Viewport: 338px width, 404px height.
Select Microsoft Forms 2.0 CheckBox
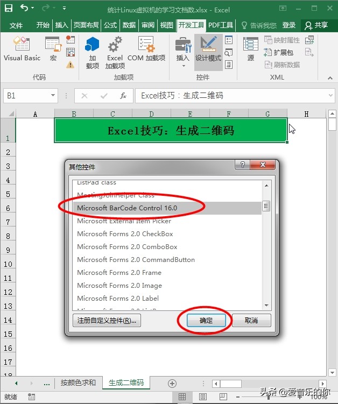167,233
